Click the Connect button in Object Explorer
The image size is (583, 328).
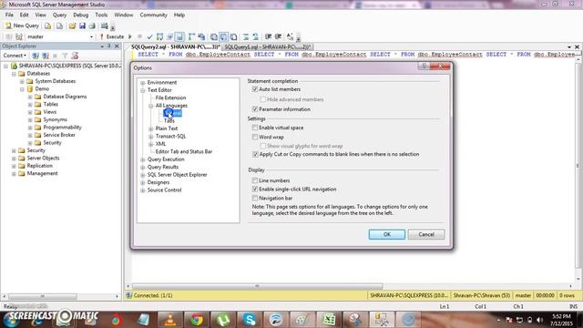[15, 56]
